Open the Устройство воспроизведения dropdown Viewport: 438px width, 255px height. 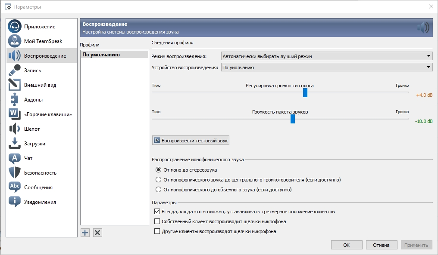pos(326,68)
